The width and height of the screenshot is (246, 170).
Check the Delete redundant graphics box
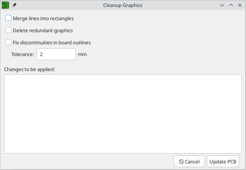[x=8, y=30]
